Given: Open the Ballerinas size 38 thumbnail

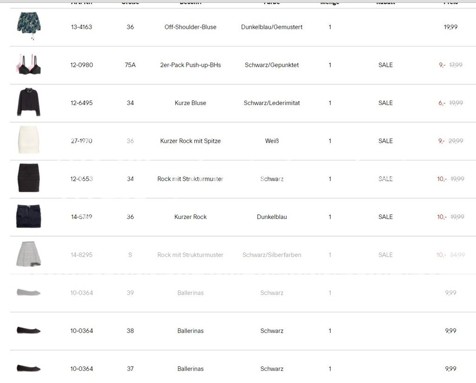Looking at the screenshot, I should 28,330.
